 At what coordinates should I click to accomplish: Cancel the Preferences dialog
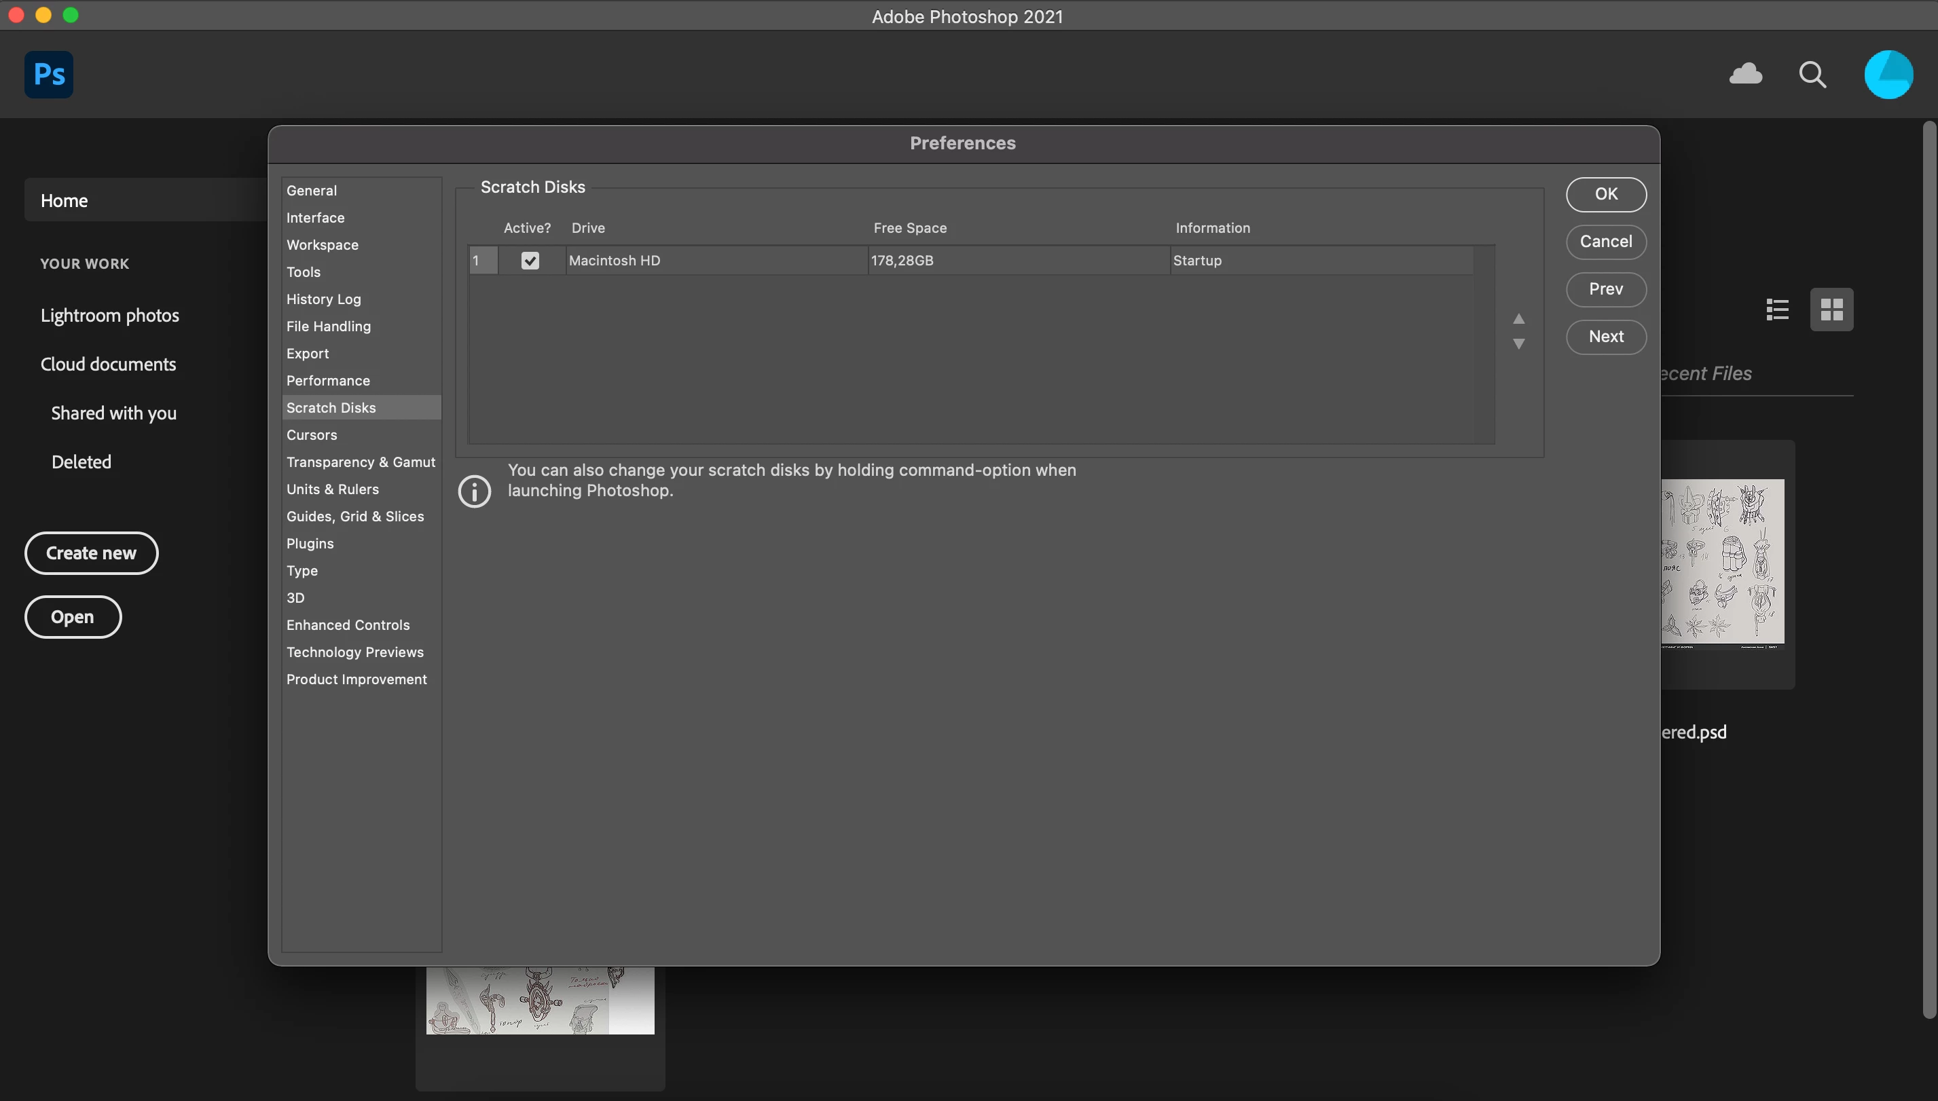1605,242
